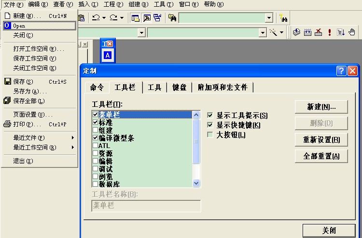Enable the ATL toolbar checkbox

tap(95, 145)
